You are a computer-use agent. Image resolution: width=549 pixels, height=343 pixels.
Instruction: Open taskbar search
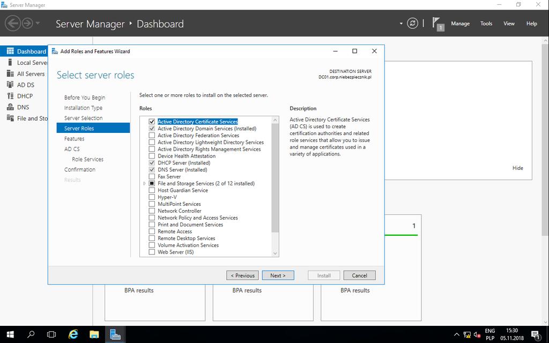click(31, 334)
